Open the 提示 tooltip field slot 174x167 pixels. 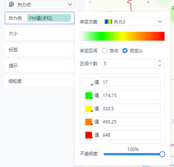[40, 66]
